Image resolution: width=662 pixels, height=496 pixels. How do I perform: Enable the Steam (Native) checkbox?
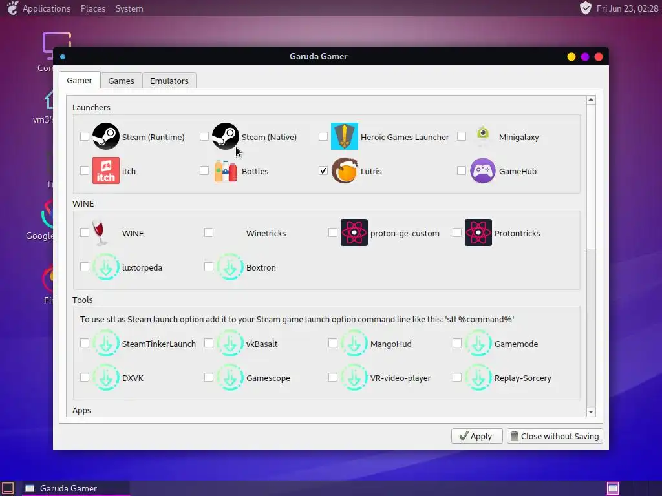click(204, 136)
